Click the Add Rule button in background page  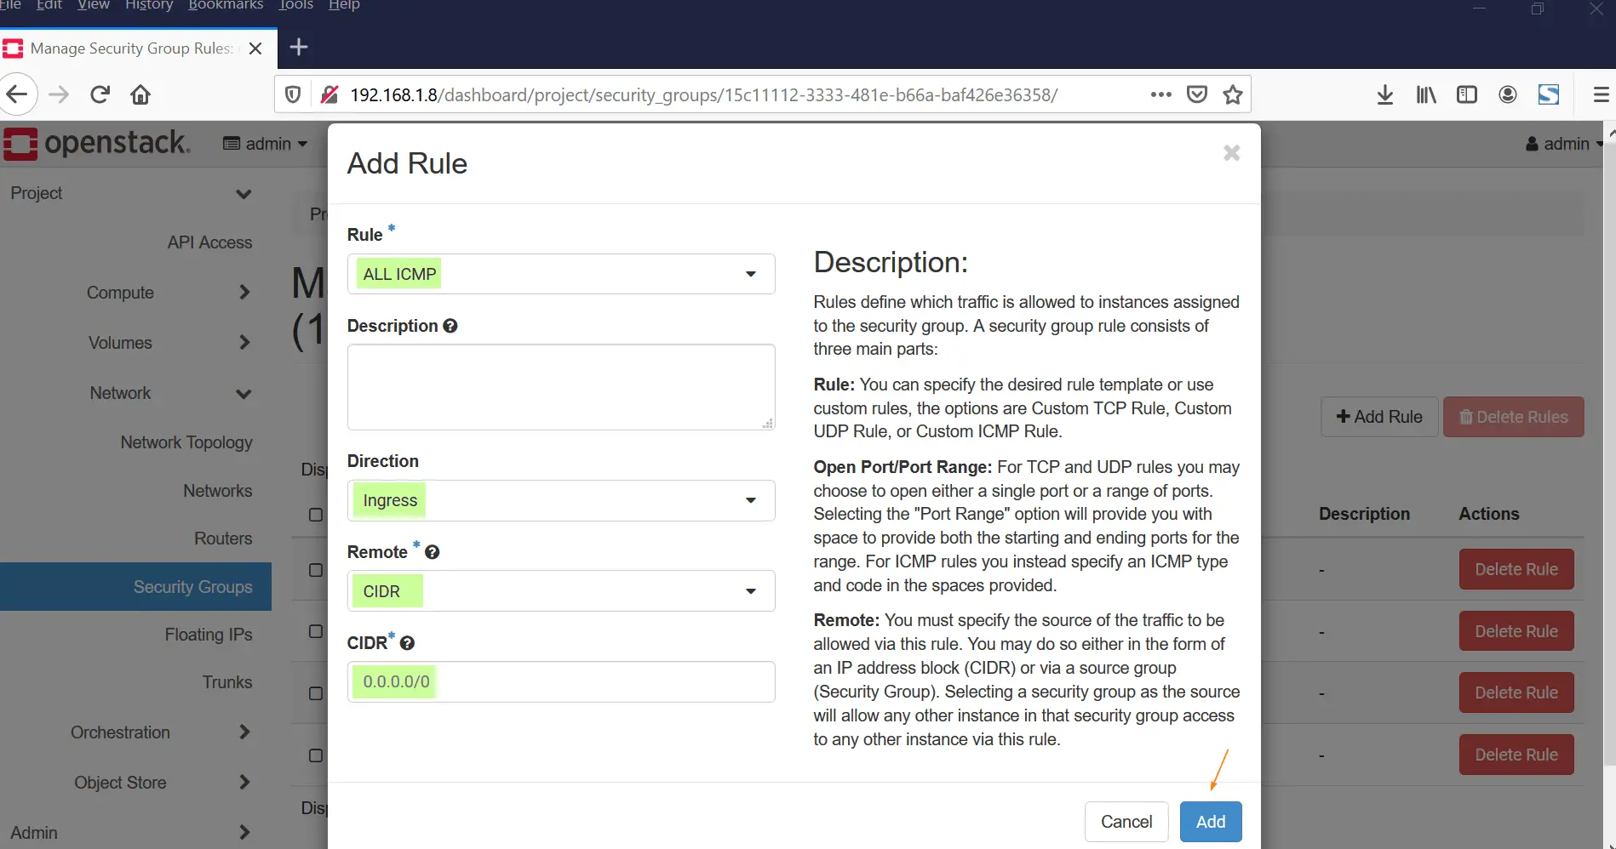tap(1379, 417)
